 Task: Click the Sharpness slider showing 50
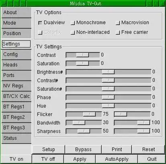tap(84, 131)
